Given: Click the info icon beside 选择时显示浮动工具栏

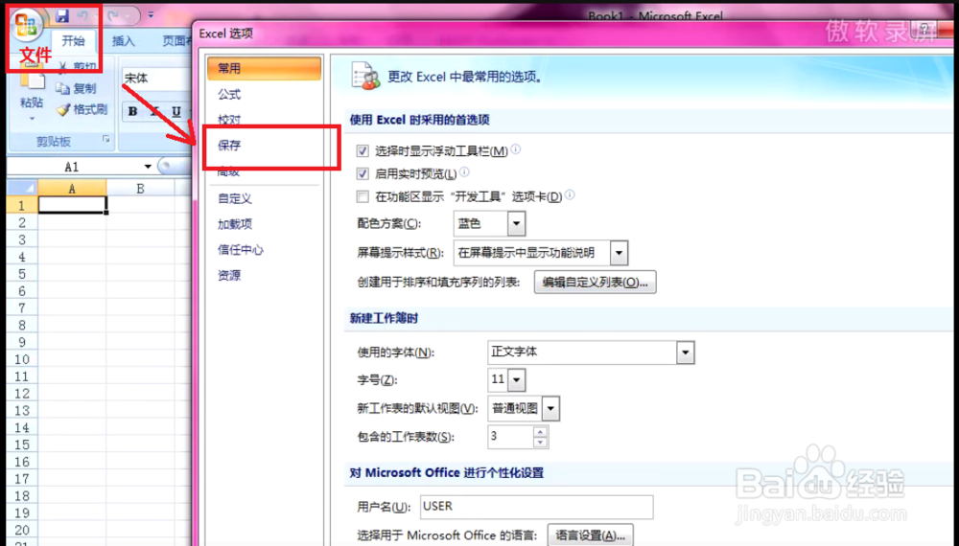Looking at the screenshot, I should coord(516,149).
